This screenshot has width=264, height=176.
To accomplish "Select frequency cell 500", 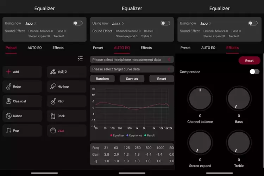I will [148, 148].
